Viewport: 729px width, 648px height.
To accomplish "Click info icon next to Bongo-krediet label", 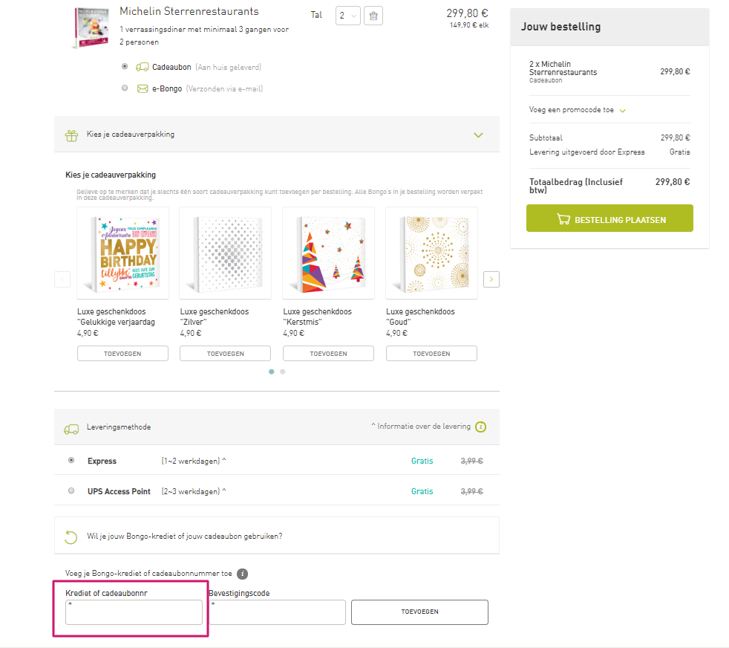I will click(242, 574).
